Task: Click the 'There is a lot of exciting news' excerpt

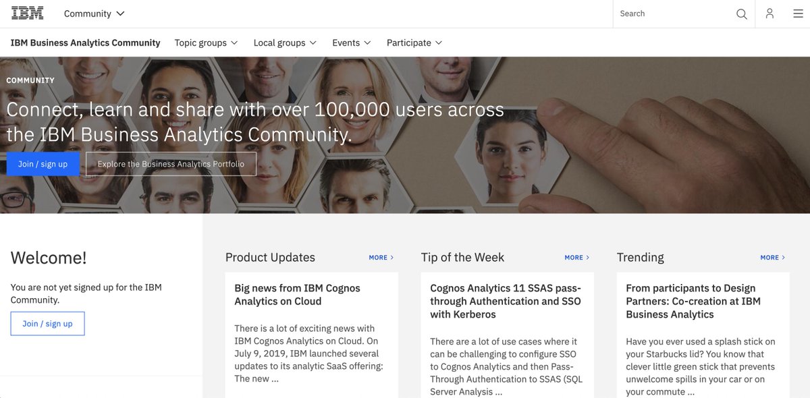Action: coord(308,353)
